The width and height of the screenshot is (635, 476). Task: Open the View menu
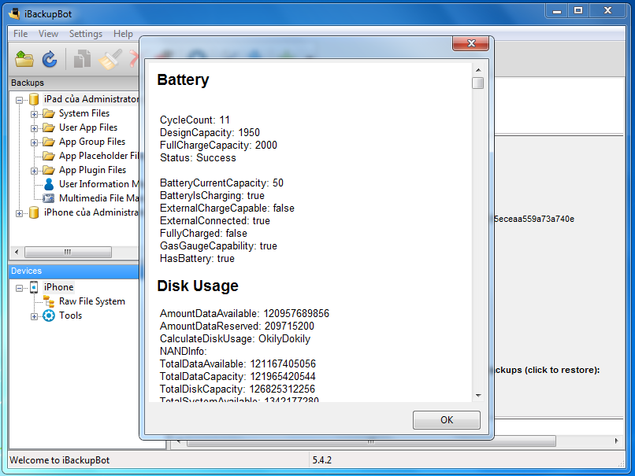point(48,34)
